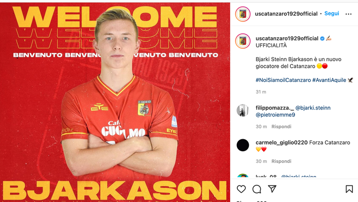The image size is (358, 202).
Task: Open carmelo_giglio0220 username link
Action: point(282,142)
